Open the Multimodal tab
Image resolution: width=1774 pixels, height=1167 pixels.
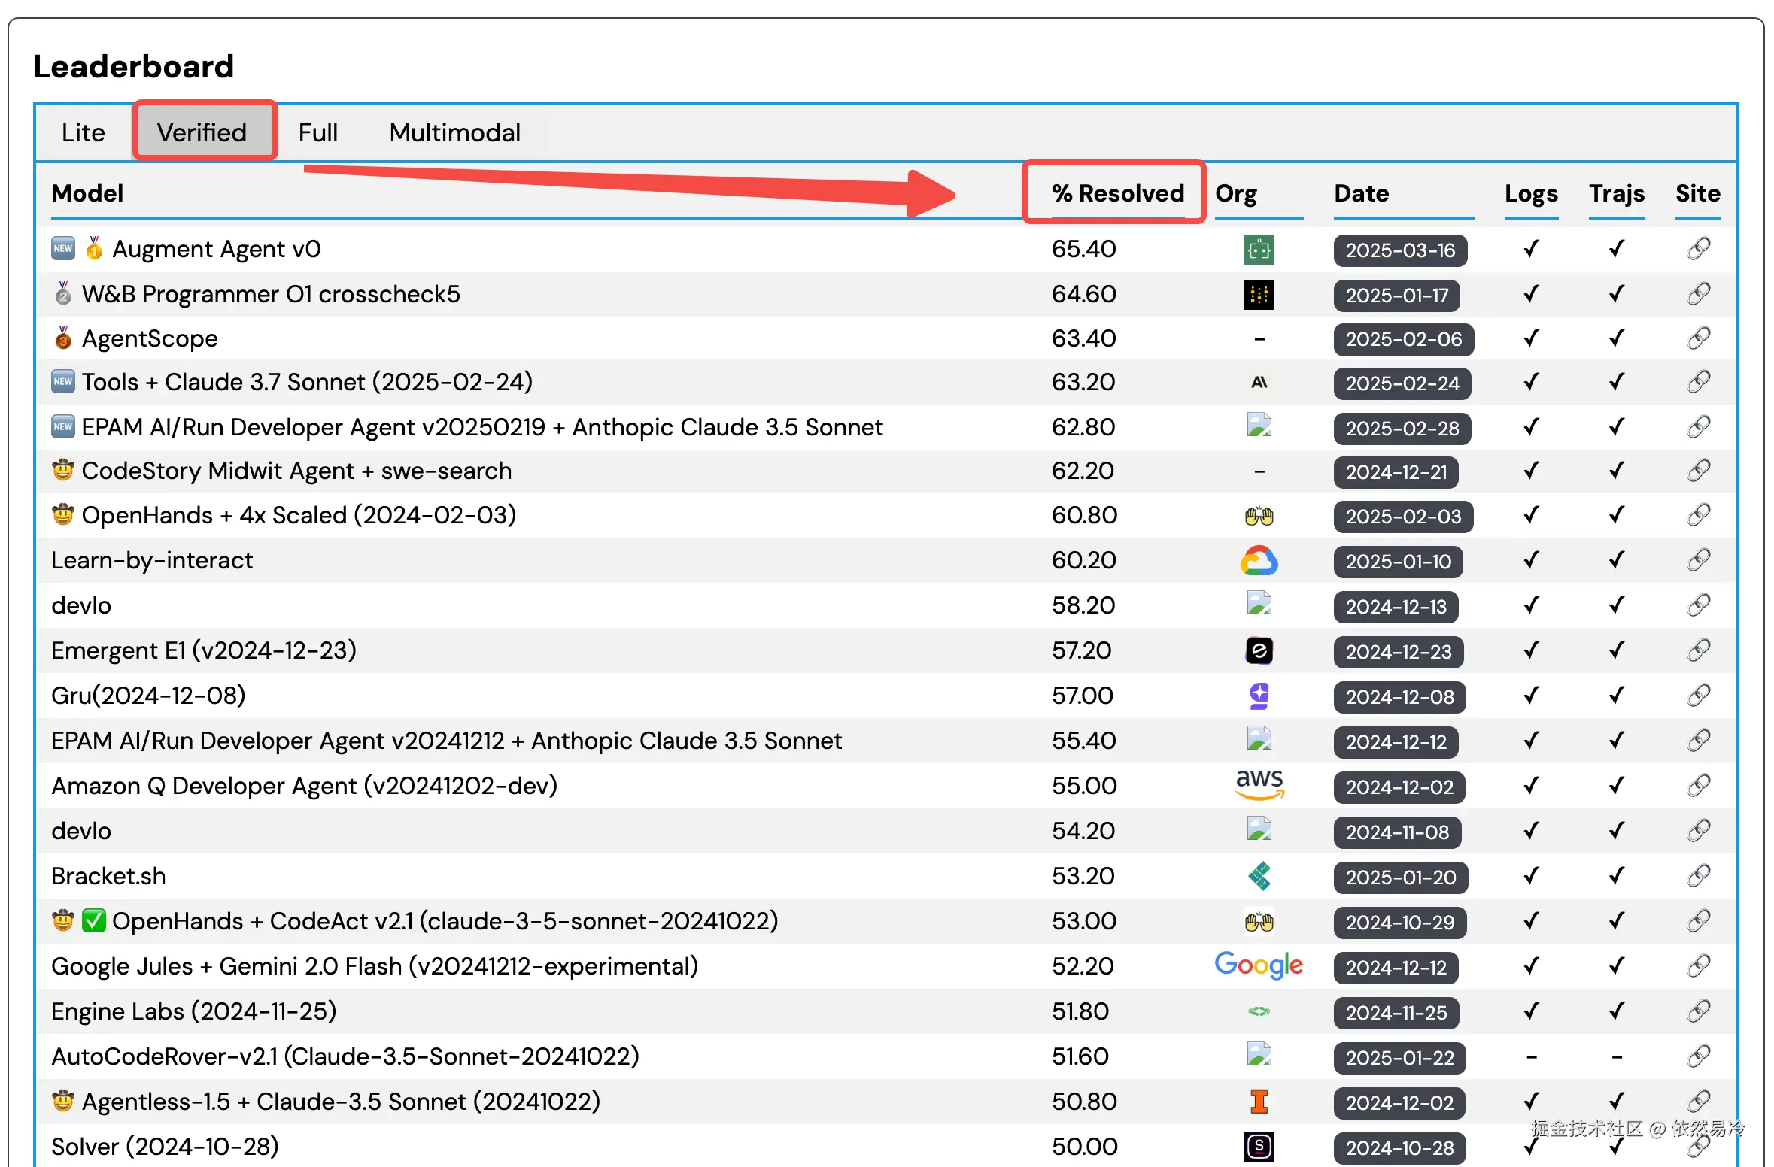[x=454, y=133]
